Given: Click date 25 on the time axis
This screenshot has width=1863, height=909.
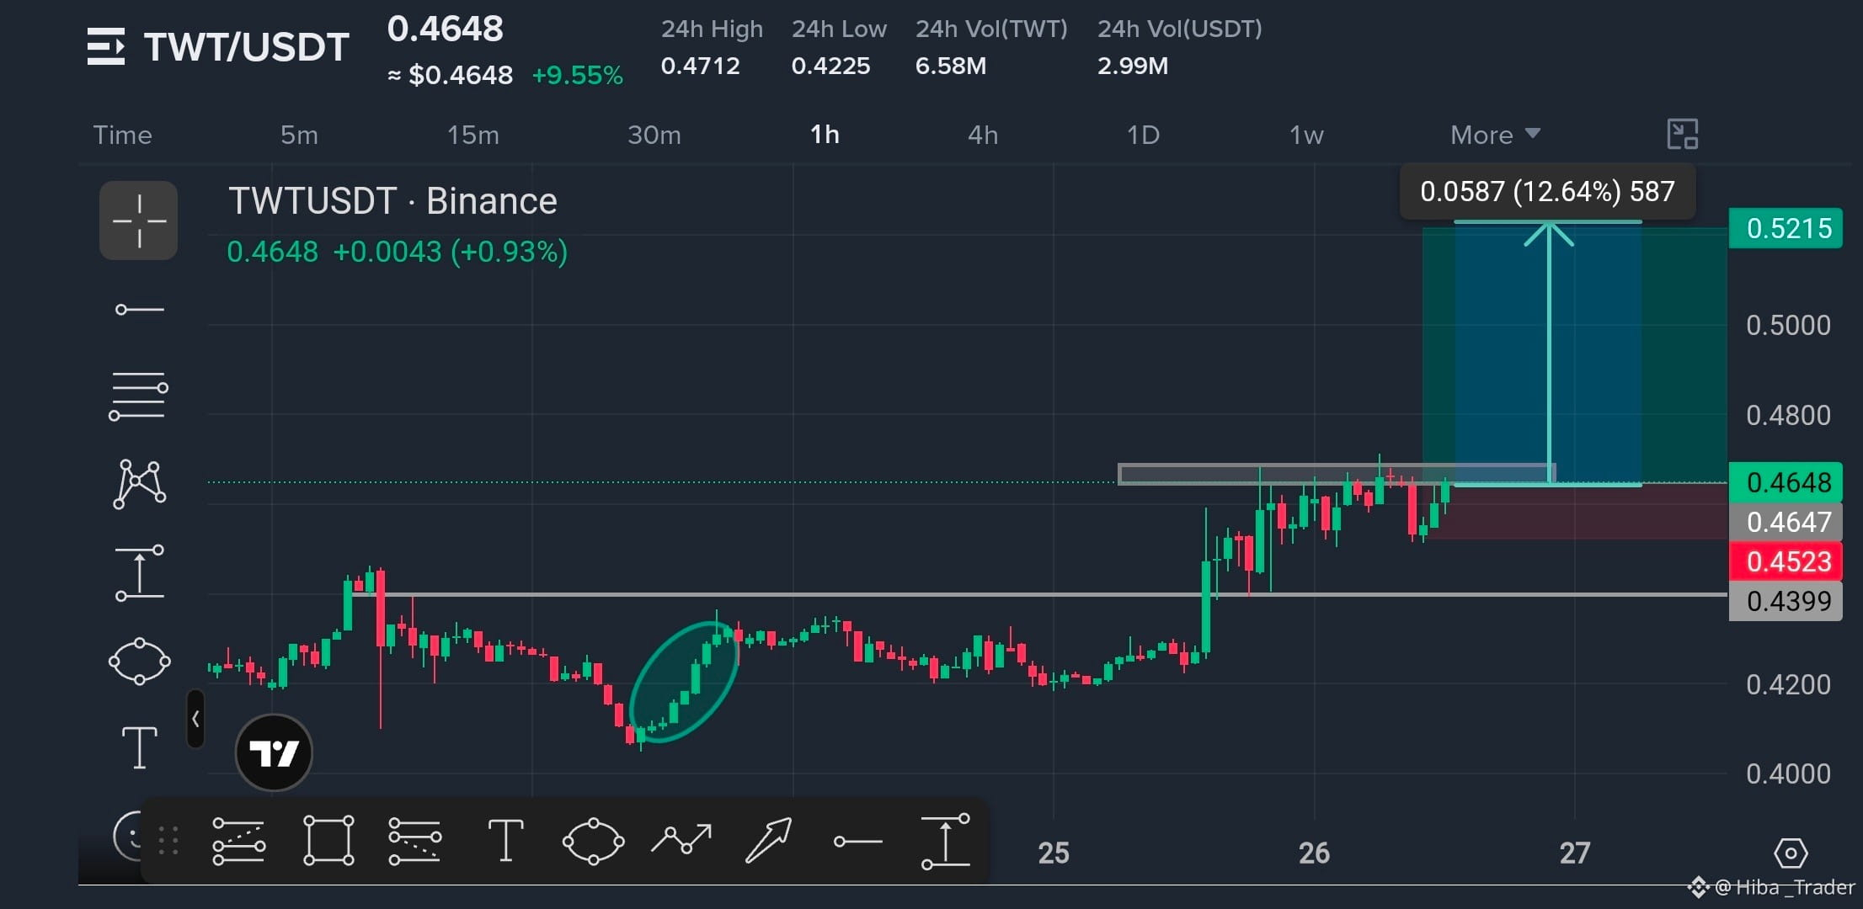Looking at the screenshot, I should click(x=1054, y=853).
